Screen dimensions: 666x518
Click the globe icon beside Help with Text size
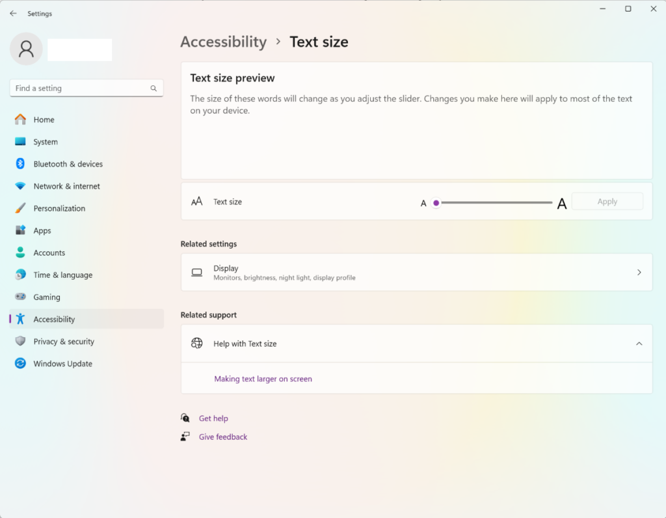[x=196, y=344]
